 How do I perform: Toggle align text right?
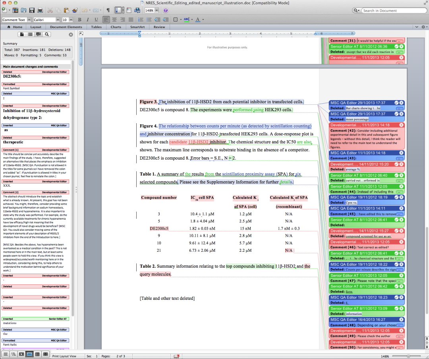coord(123,19)
